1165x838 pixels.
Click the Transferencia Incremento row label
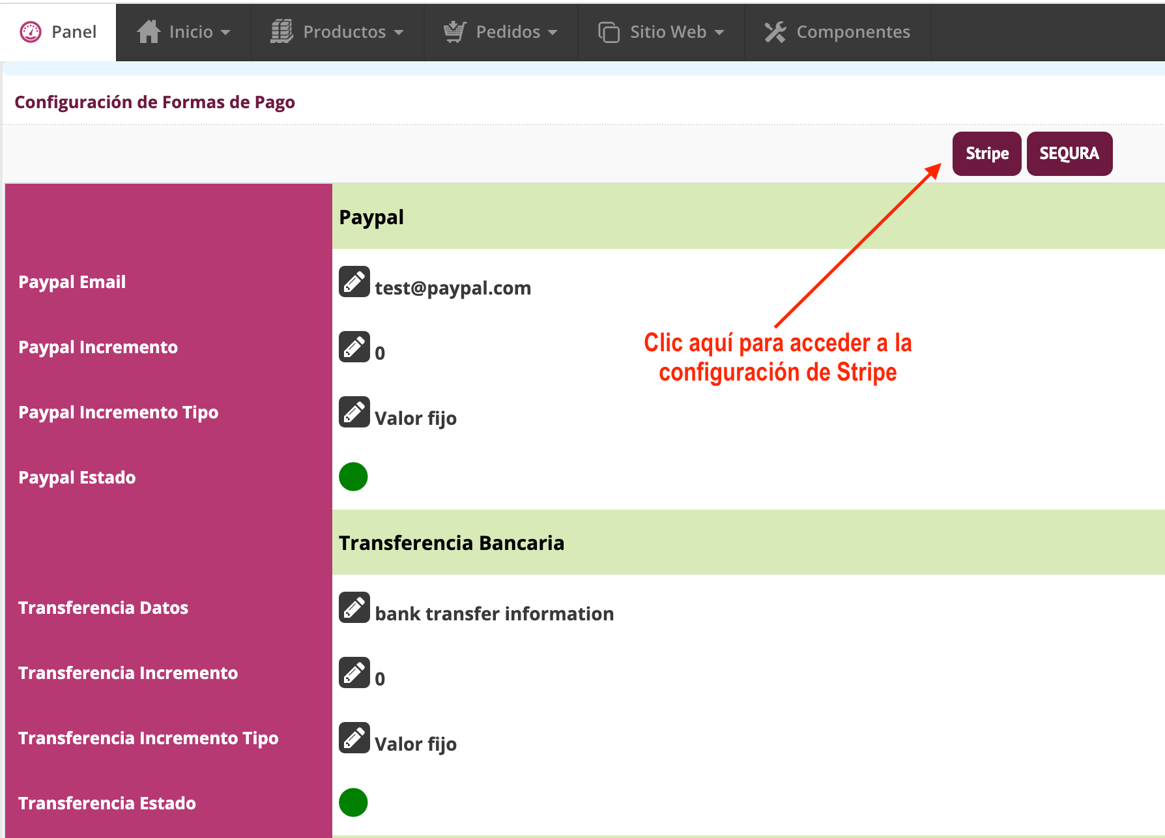point(128,673)
